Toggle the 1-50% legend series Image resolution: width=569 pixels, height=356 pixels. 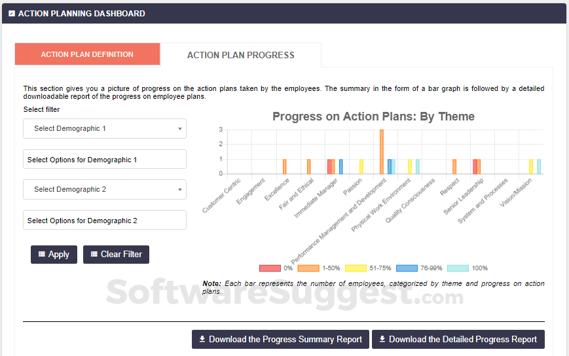click(308, 268)
